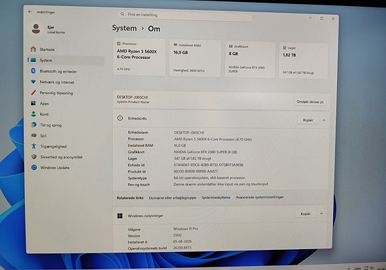Open Windows Update icon
This screenshot has width=386, height=270.
(x=34, y=167)
